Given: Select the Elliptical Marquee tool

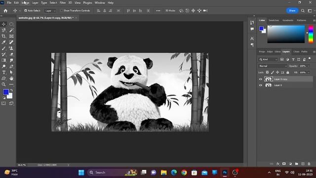Looking at the screenshot, I should (x=11, y=24).
